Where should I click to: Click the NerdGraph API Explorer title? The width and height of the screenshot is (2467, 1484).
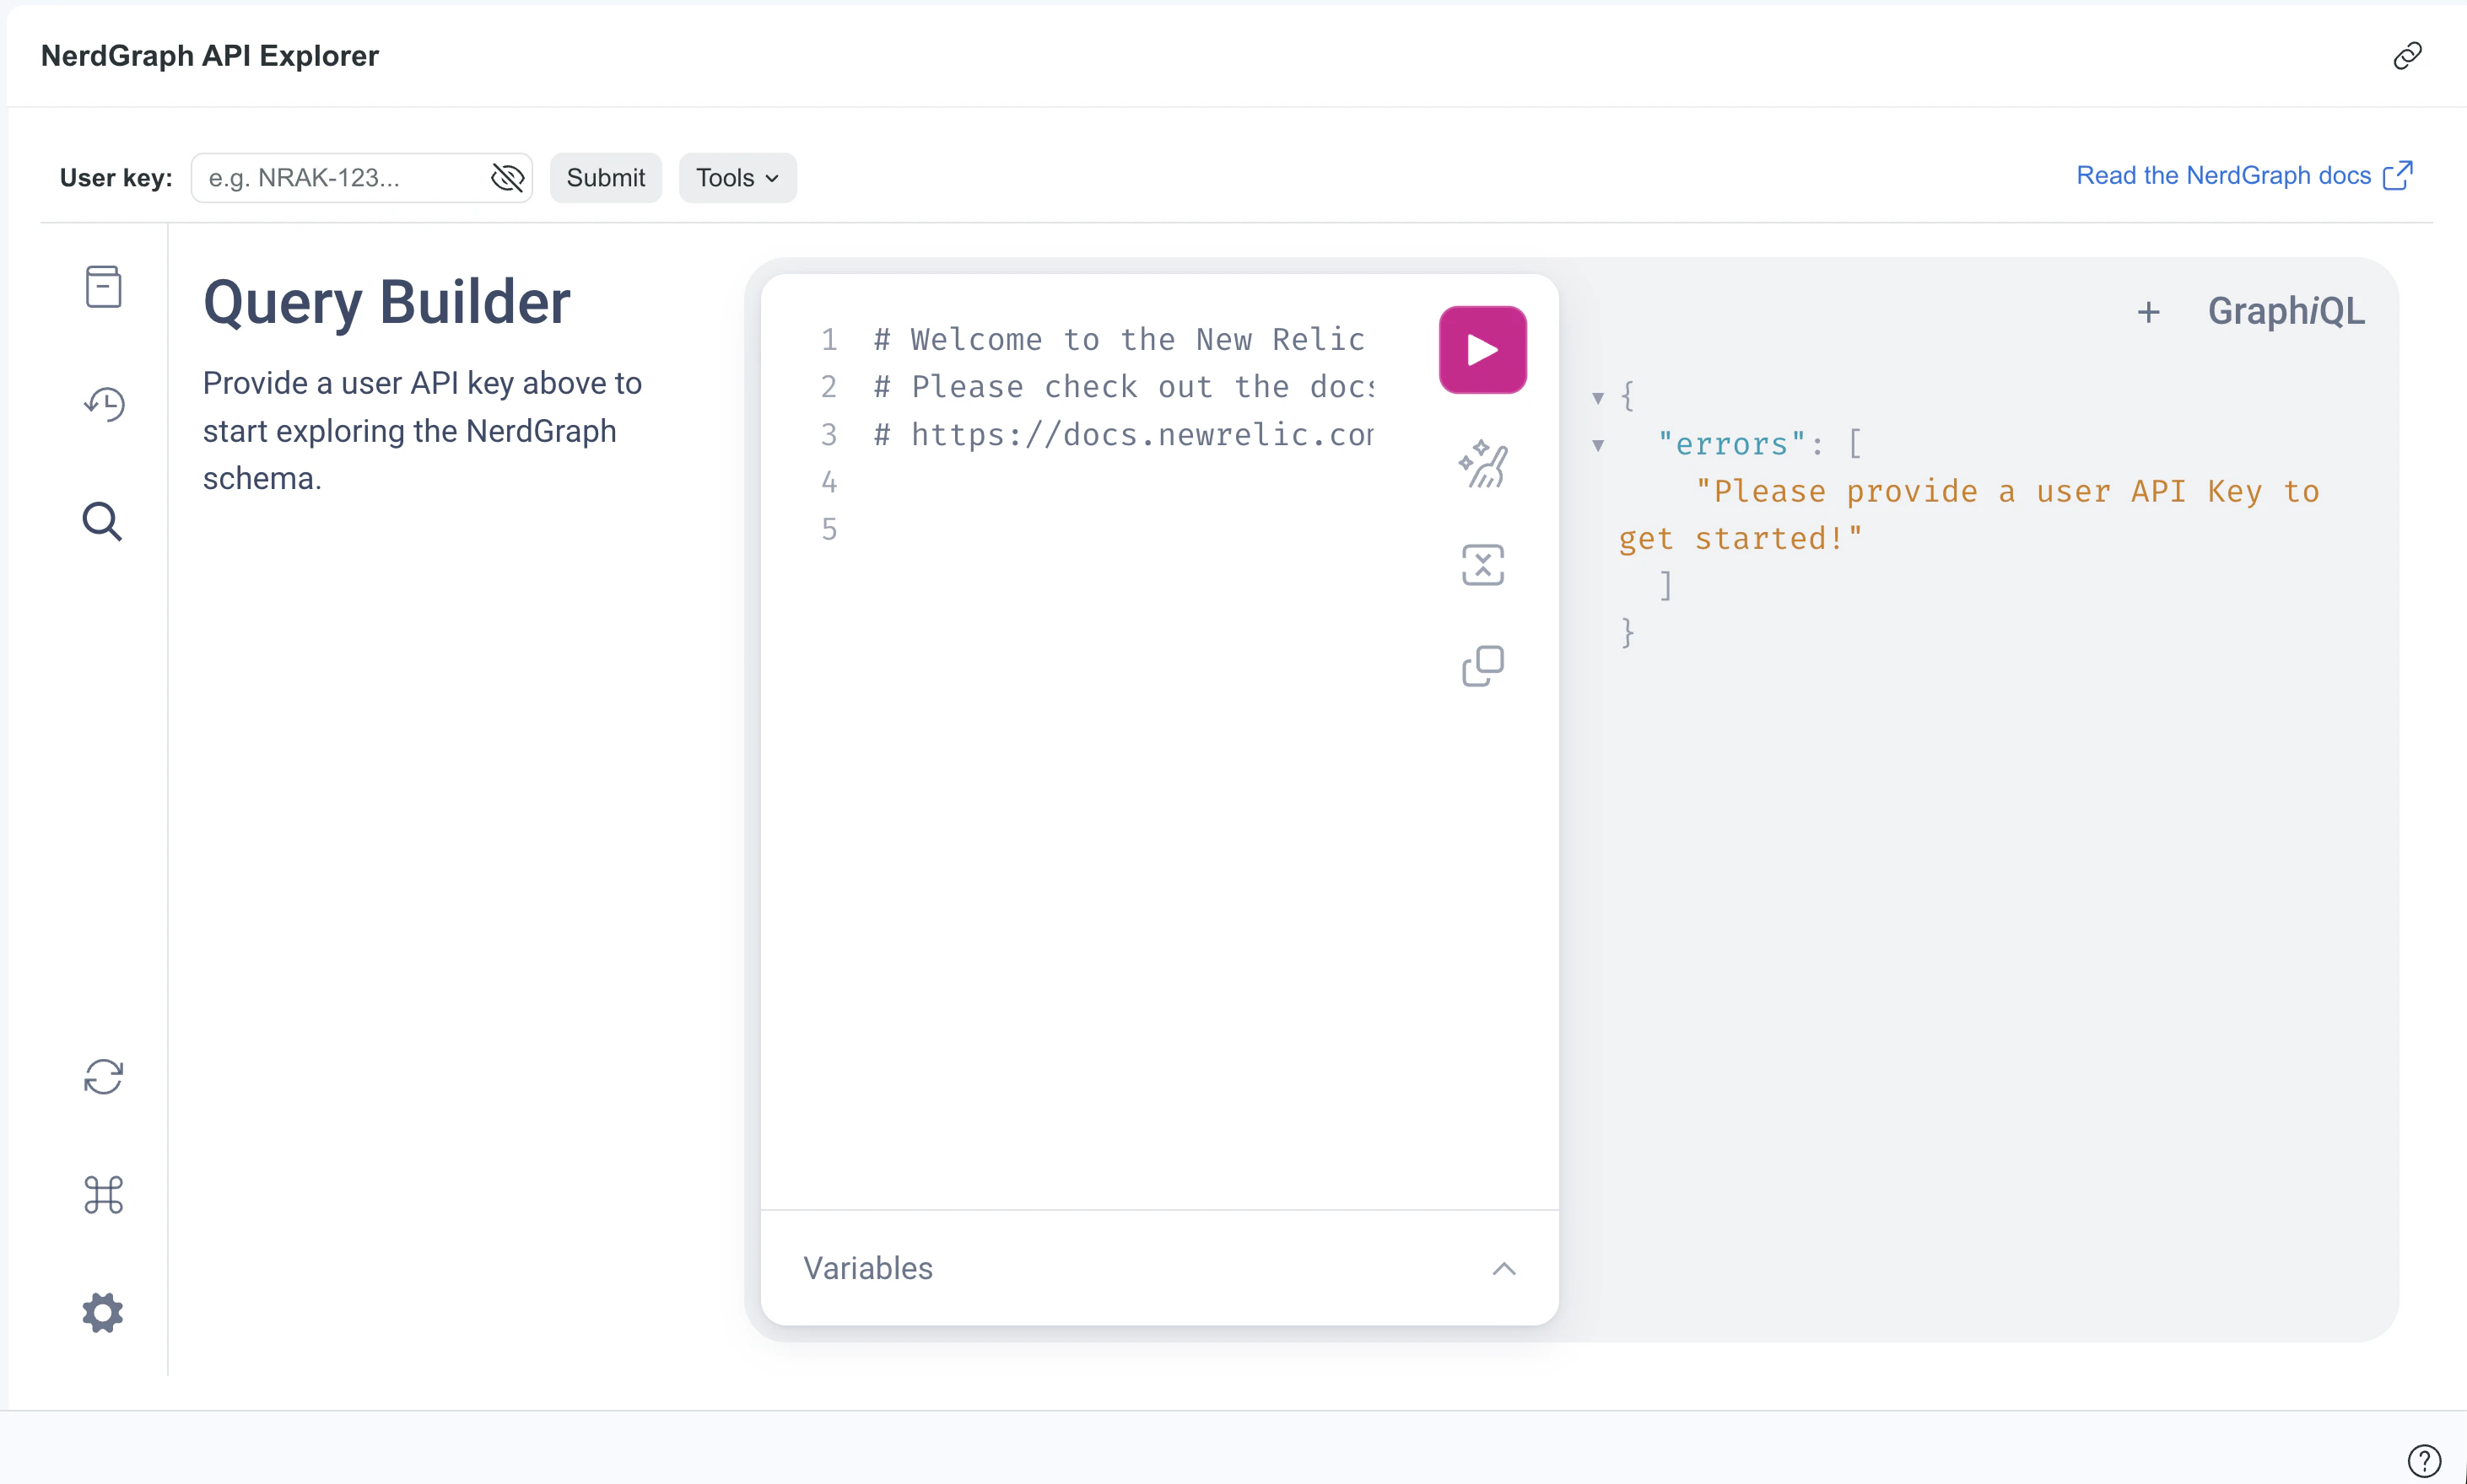[209, 56]
